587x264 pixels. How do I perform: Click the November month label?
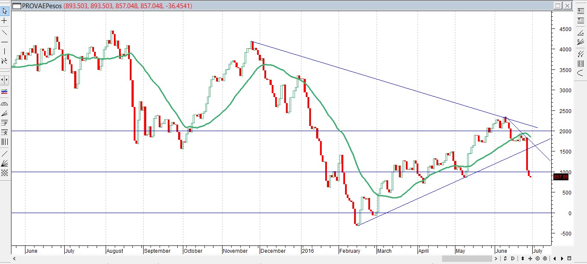[x=235, y=251]
